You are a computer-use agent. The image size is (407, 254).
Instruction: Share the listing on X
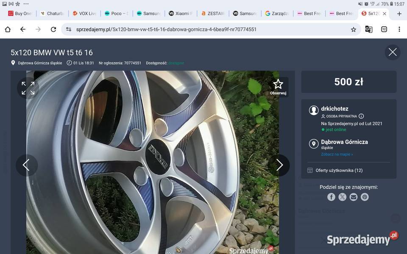tap(342, 197)
